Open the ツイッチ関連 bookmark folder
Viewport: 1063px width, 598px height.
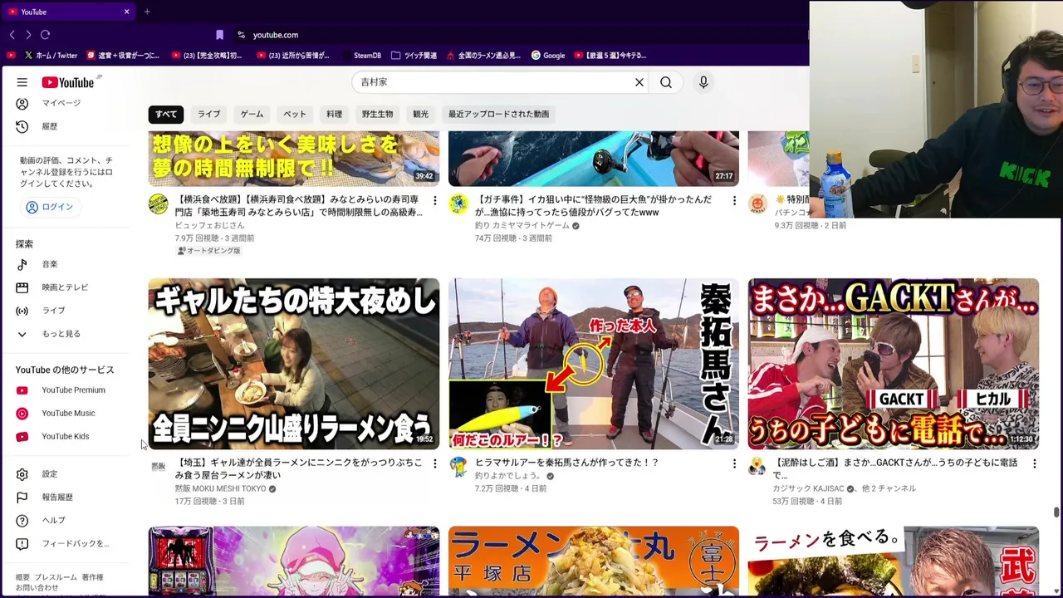pyautogui.click(x=414, y=56)
